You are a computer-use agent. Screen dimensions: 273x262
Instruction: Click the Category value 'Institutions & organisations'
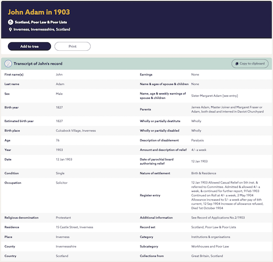(211, 237)
